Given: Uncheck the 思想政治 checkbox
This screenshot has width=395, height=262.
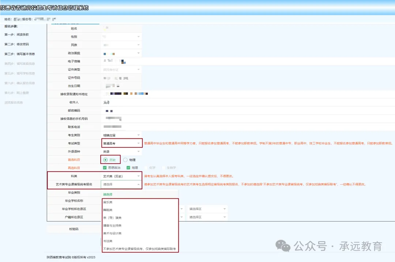Looking at the screenshot, I should coord(105,168).
